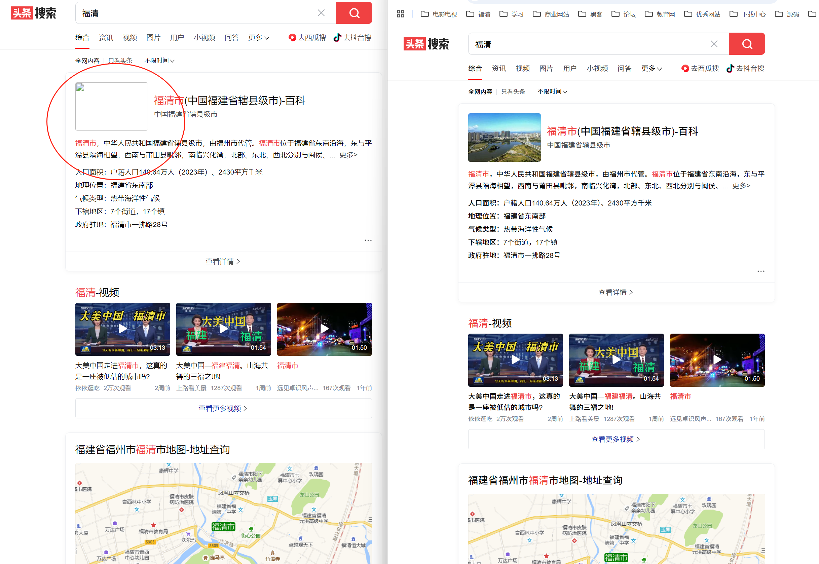Open the three-dot menu on right baike card
This screenshot has width=819, height=564.
pos(761,271)
